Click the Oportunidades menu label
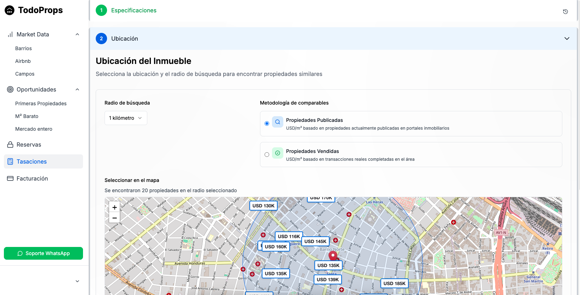 (36, 89)
